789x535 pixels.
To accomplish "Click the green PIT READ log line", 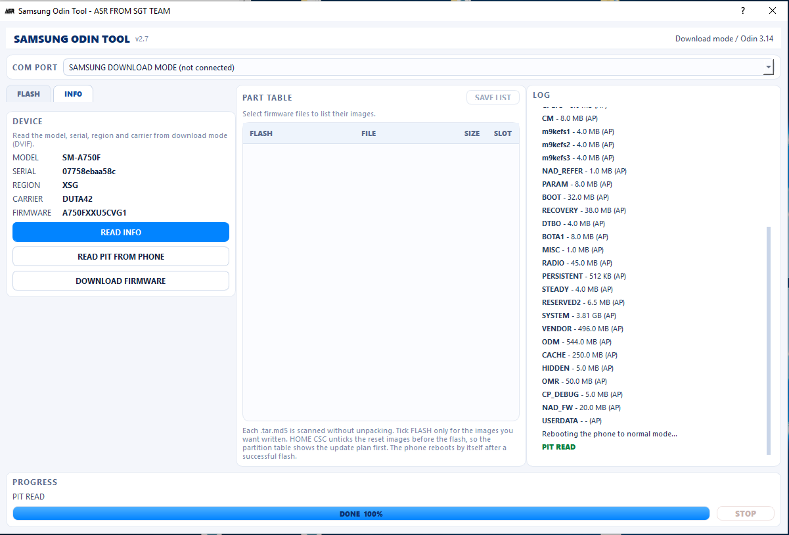I will pos(558,447).
